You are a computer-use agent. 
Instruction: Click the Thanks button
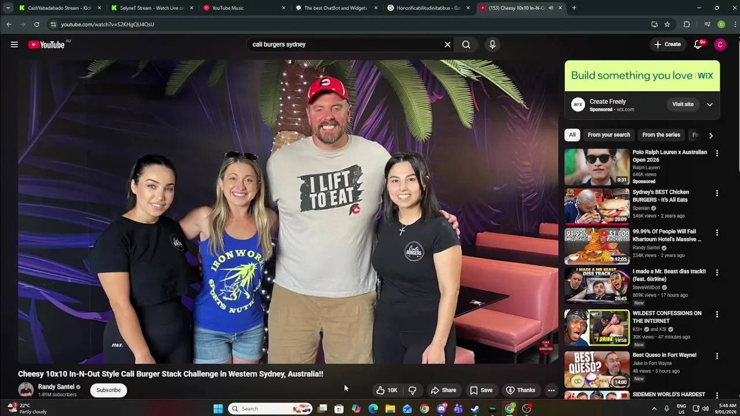(x=520, y=390)
